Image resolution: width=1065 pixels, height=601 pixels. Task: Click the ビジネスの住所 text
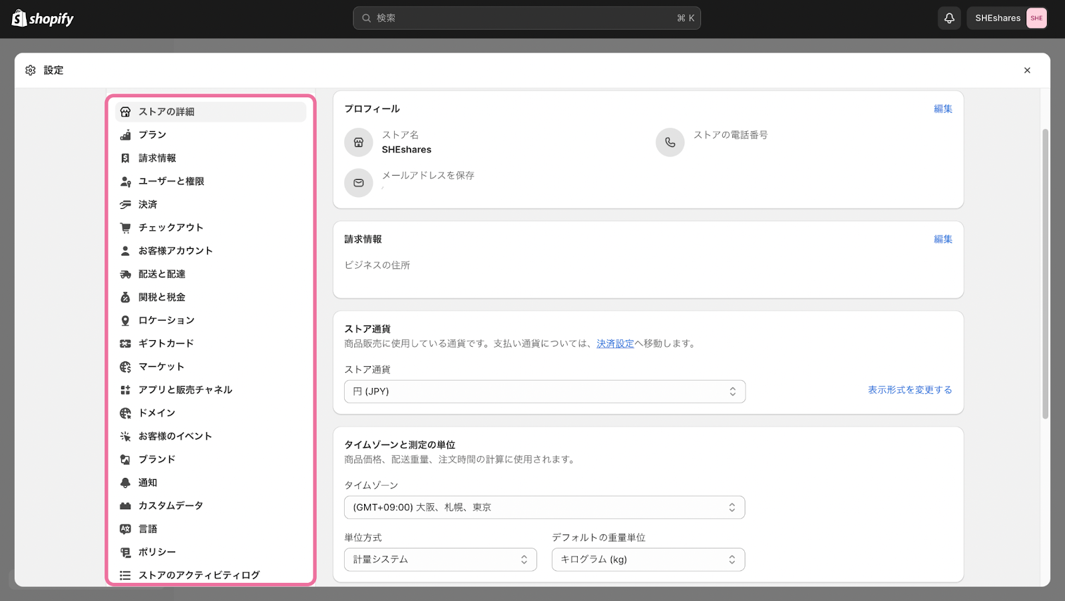tap(377, 266)
